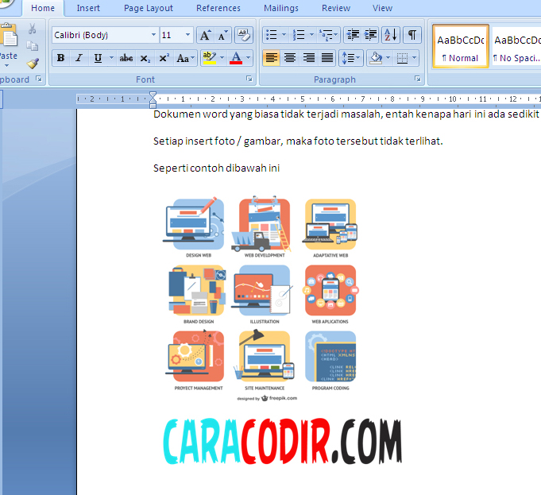
Task: Align text left
Action: (x=271, y=58)
